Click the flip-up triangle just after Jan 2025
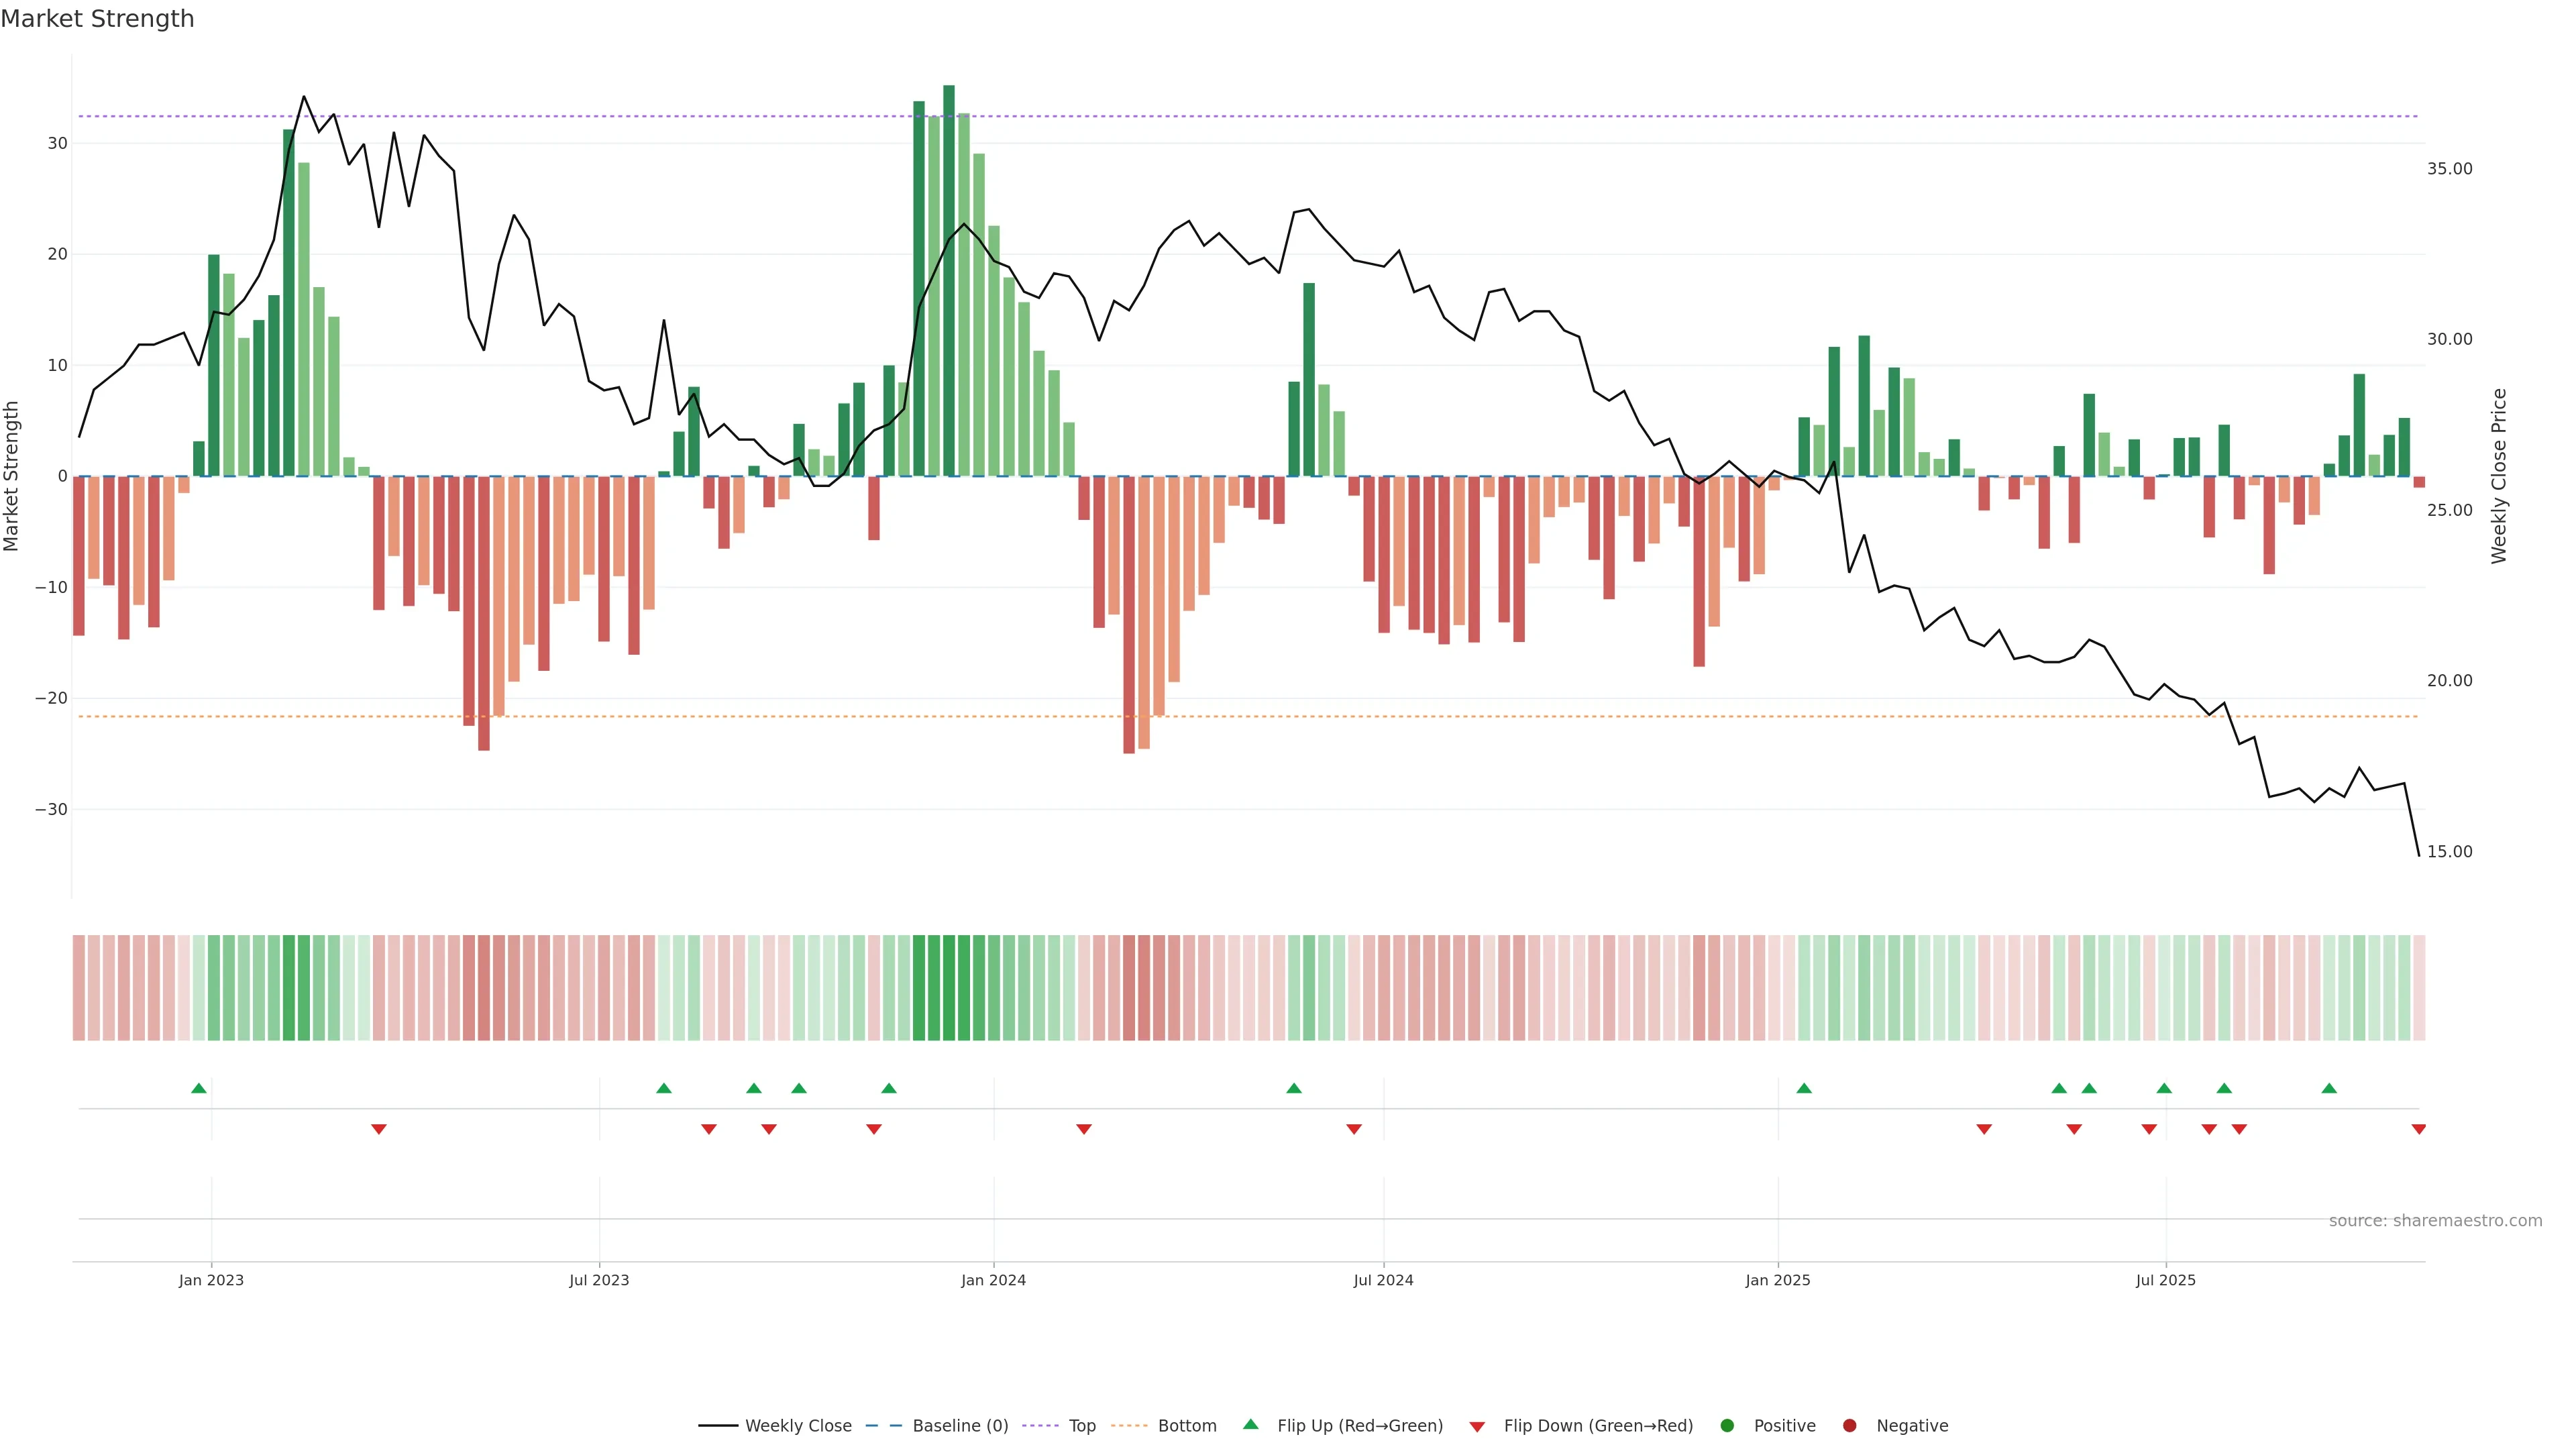This screenshot has height=1449, width=2576. pos(1804,1088)
